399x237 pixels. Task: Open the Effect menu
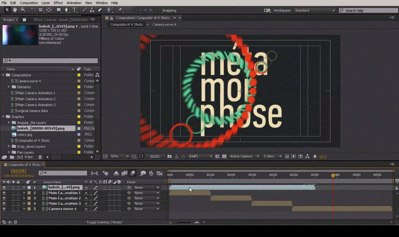pyautogui.click(x=58, y=3)
